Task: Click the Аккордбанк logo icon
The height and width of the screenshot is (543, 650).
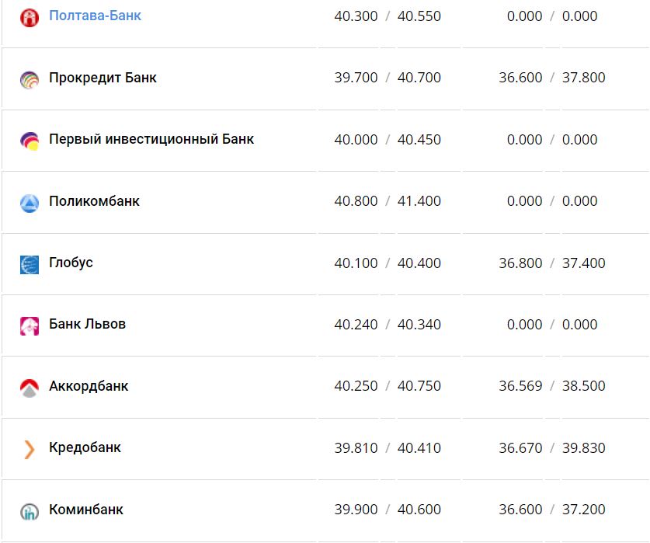Action: pos(29,387)
